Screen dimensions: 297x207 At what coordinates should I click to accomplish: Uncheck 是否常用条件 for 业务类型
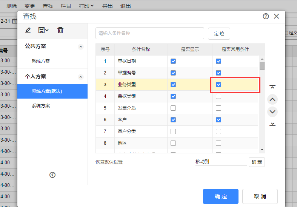tap(219, 85)
